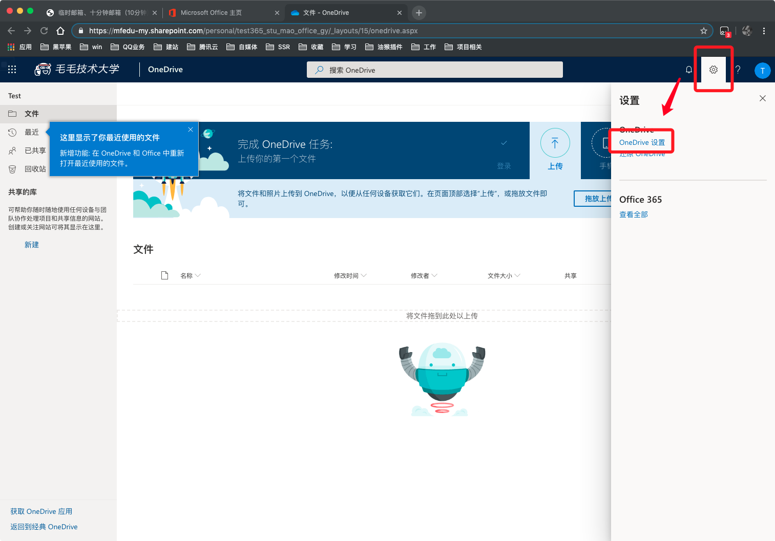Open the 腾讯云 bookmark folder

(x=202, y=47)
